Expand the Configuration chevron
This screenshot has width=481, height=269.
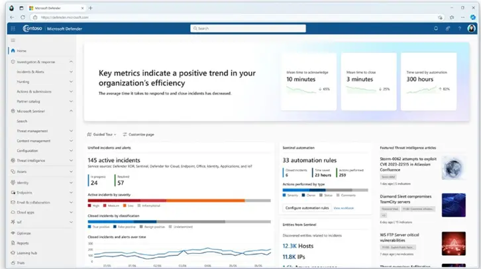(71, 151)
